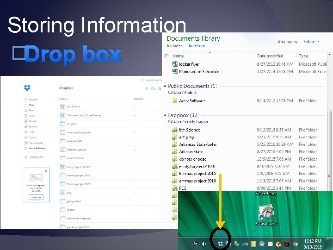The height and width of the screenshot is (250, 333).
Task: Open the 3 locations link
Action: (196, 45)
